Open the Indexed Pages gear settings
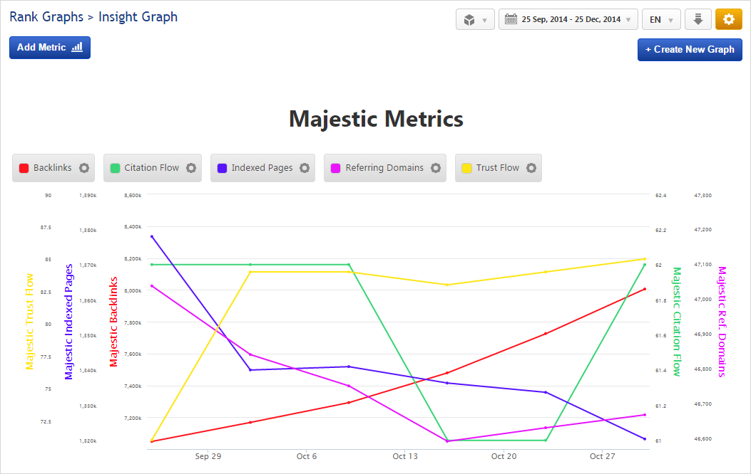The width and height of the screenshot is (751, 474). point(305,168)
